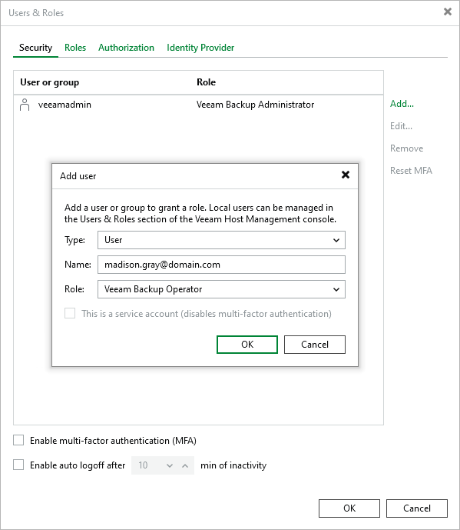Image resolution: width=460 pixels, height=530 pixels.
Task: Open the Identity Provider tab
Action: [x=200, y=48]
